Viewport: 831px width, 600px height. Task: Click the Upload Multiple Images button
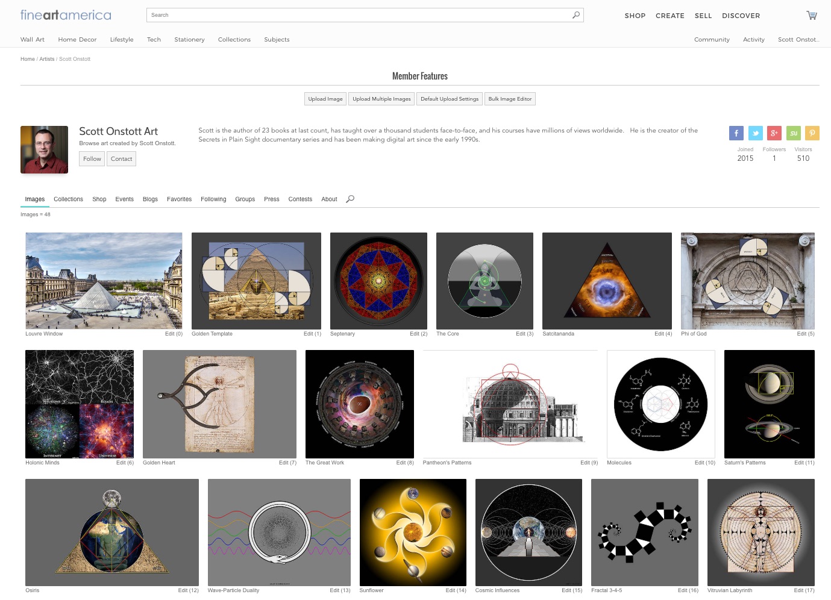pos(381,99)
